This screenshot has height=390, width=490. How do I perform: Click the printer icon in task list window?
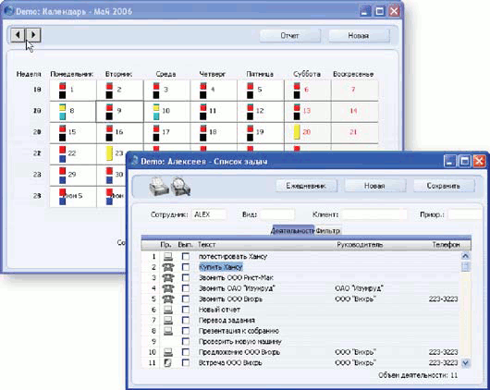[159, 187]
